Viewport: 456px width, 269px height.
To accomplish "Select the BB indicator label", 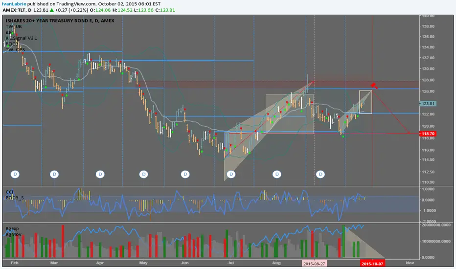I will (9, 32).
